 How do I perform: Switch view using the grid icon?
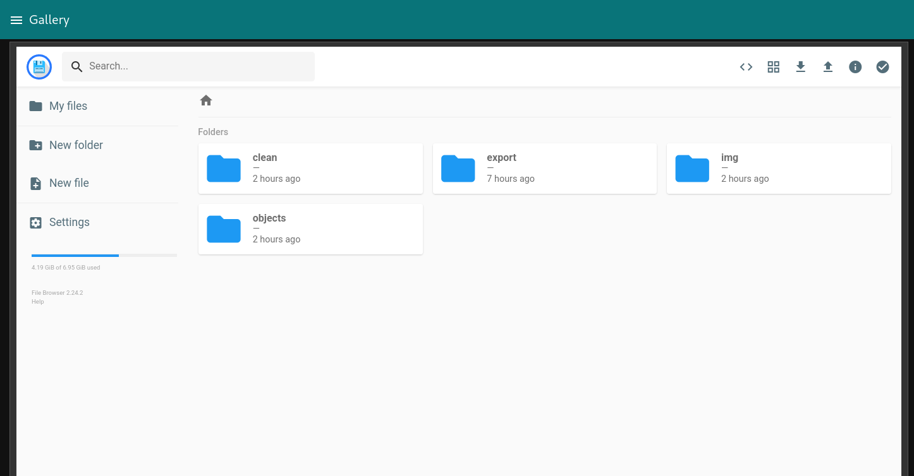click(773, 67)
